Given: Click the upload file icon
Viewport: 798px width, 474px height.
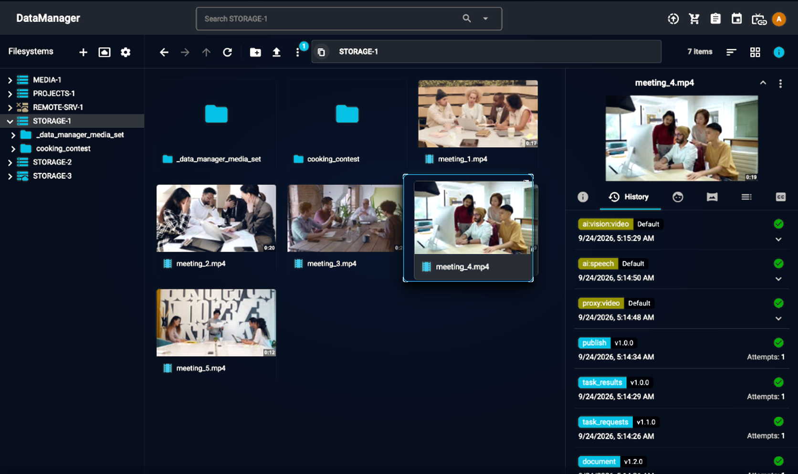Looking at the screenshot, I should click(x=276, y=52).
